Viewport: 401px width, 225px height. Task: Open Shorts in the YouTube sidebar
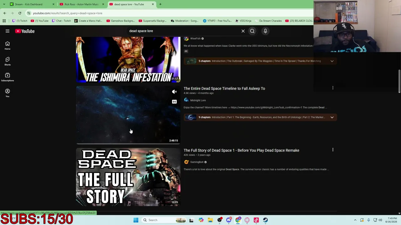8,61
